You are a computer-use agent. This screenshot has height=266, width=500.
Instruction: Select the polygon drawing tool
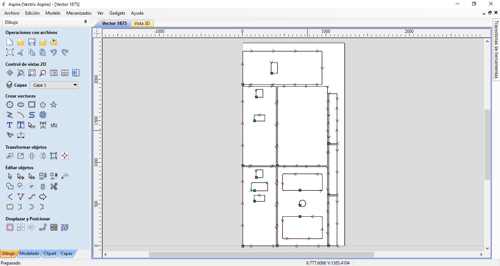coord(43,104)
